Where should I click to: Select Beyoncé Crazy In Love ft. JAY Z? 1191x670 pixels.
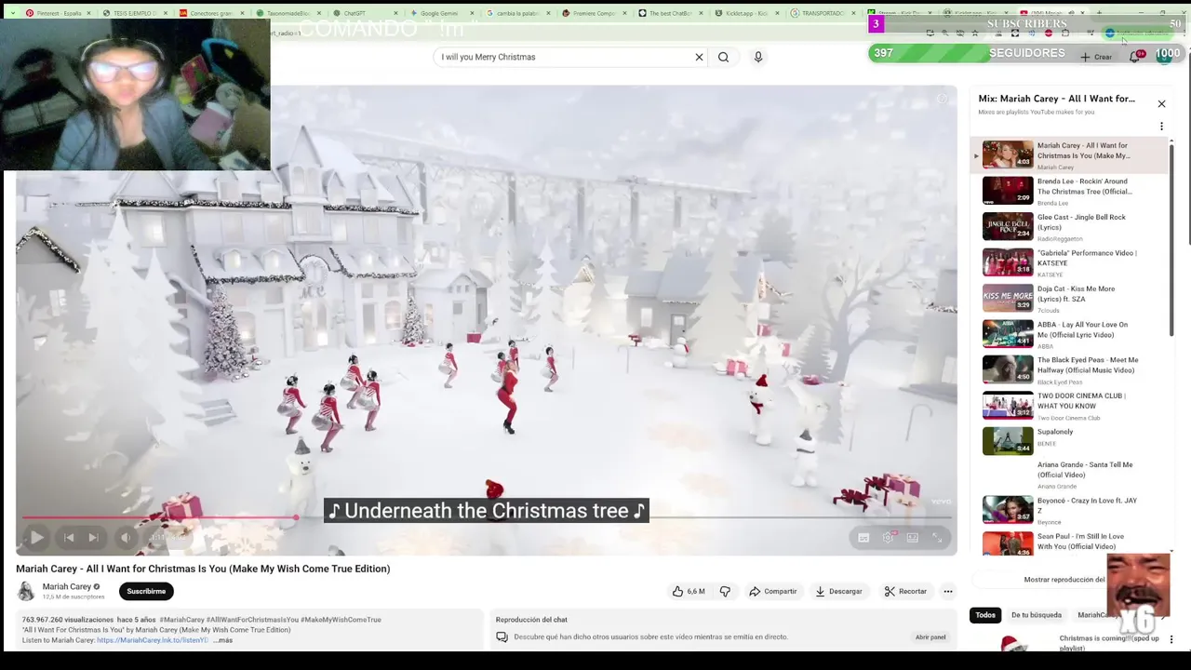click(1070, 511)
